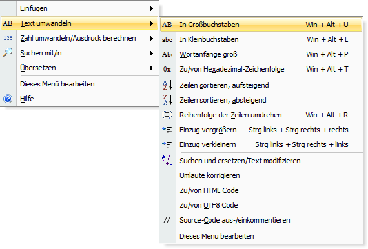Click the 0x hexadecimal icon
The width and height of the screenshot is (368, 249).
tap(167, 69)
